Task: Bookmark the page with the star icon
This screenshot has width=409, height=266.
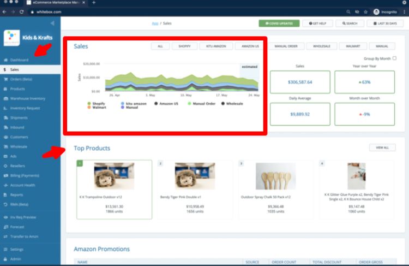Action: (366, 12)
